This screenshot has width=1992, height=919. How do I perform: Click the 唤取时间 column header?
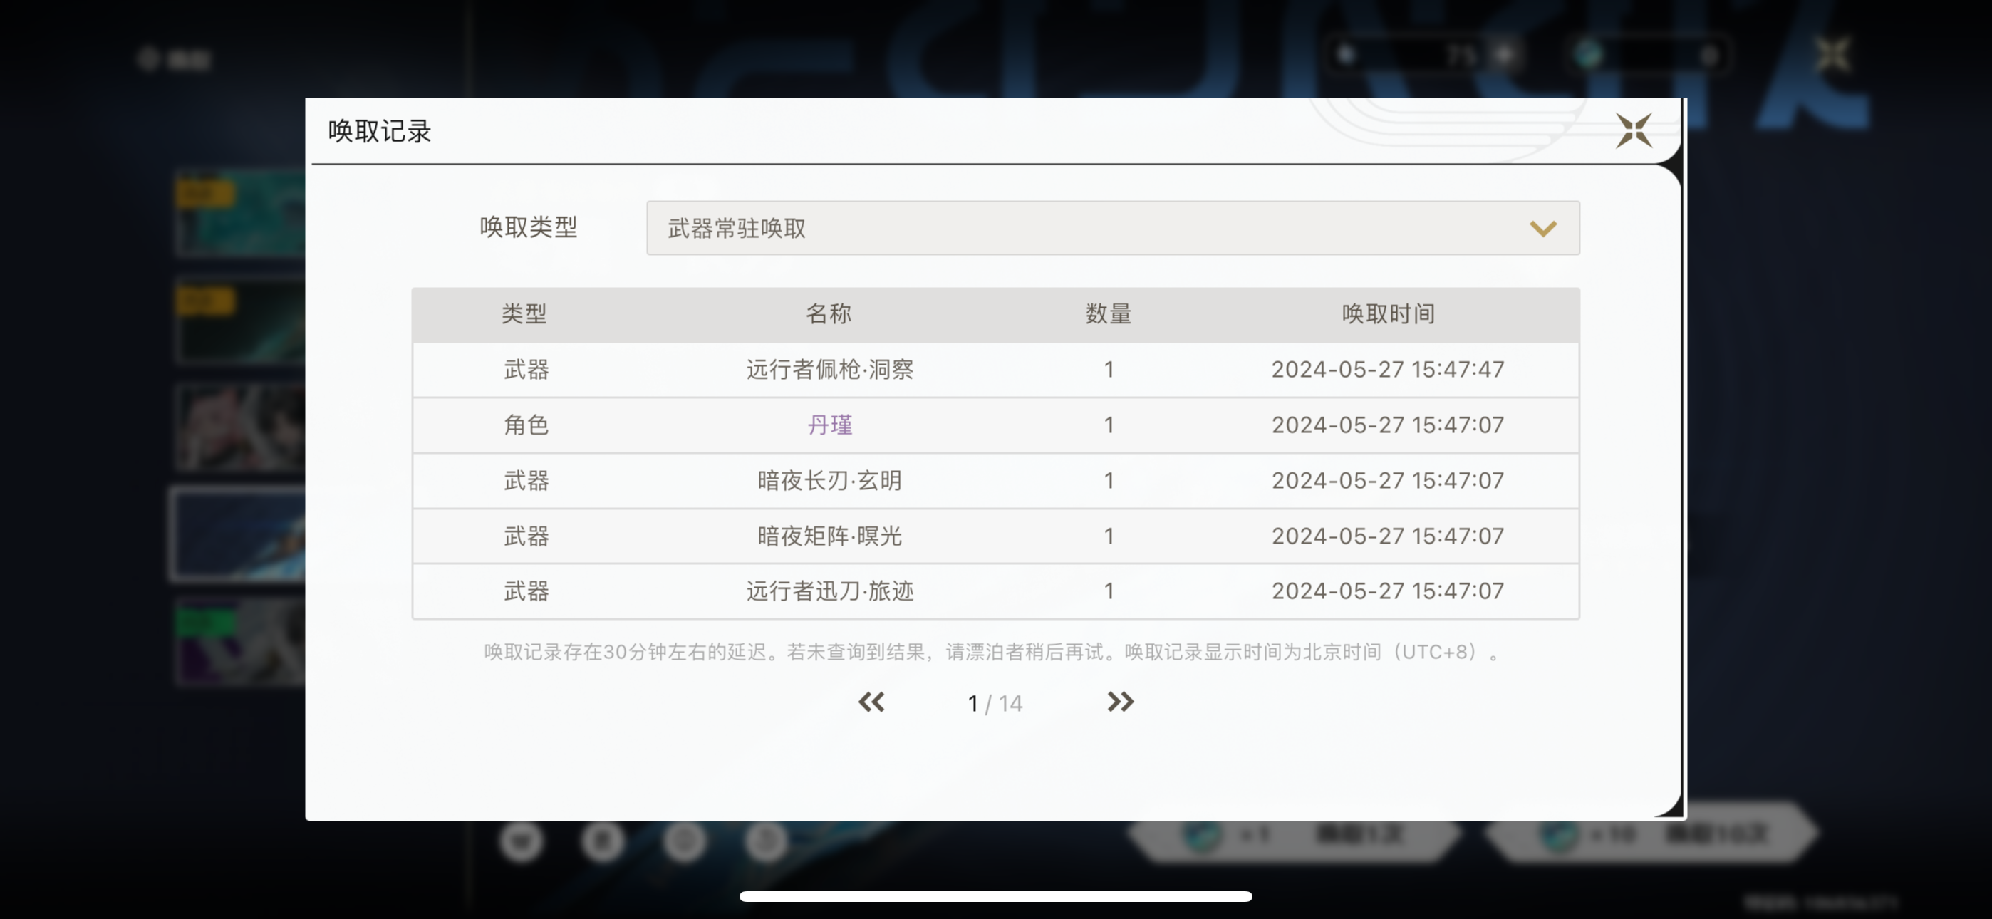click(1387, 314)
